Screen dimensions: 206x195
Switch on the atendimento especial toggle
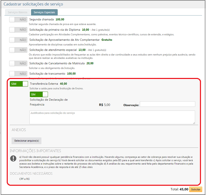click(x=18, y=50)
